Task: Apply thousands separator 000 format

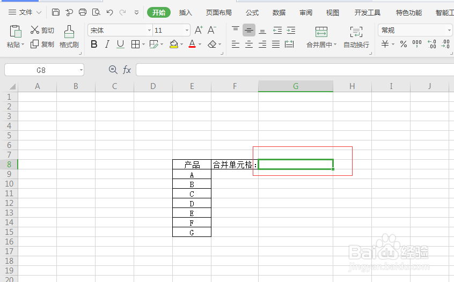Action: click(417, 44)
